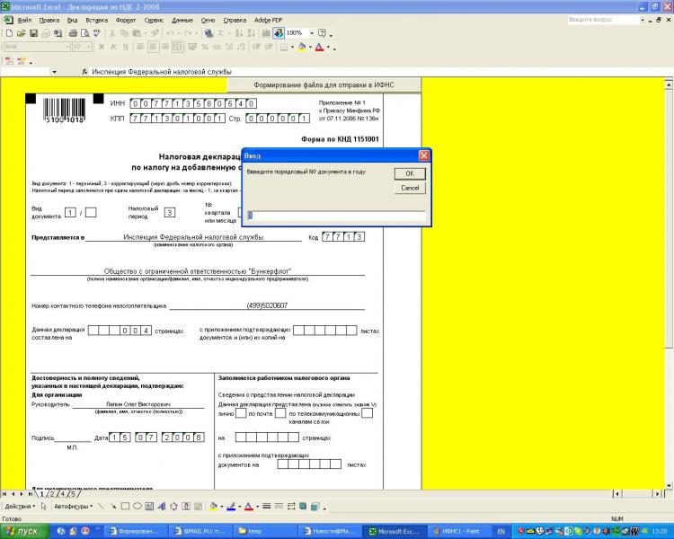Select the Oval drawing tool

137,507
